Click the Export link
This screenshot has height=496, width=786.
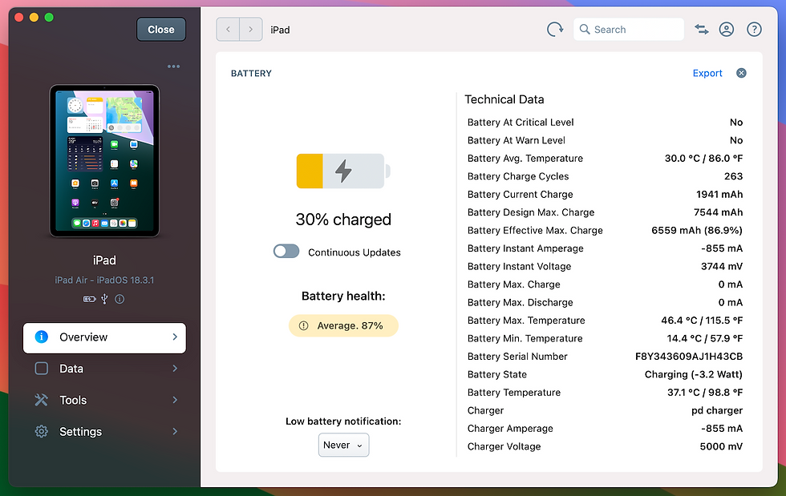pos(707,73)
